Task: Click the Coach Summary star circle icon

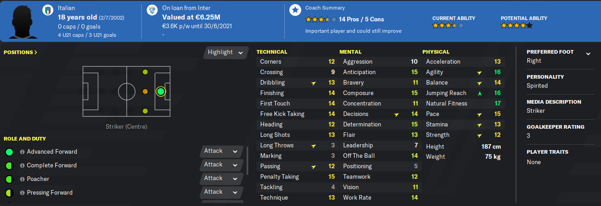Action: [x=295, y=10]
